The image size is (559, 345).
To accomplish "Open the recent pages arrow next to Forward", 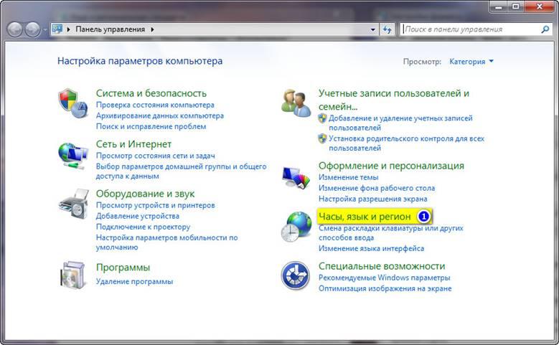I will [45, 29].
